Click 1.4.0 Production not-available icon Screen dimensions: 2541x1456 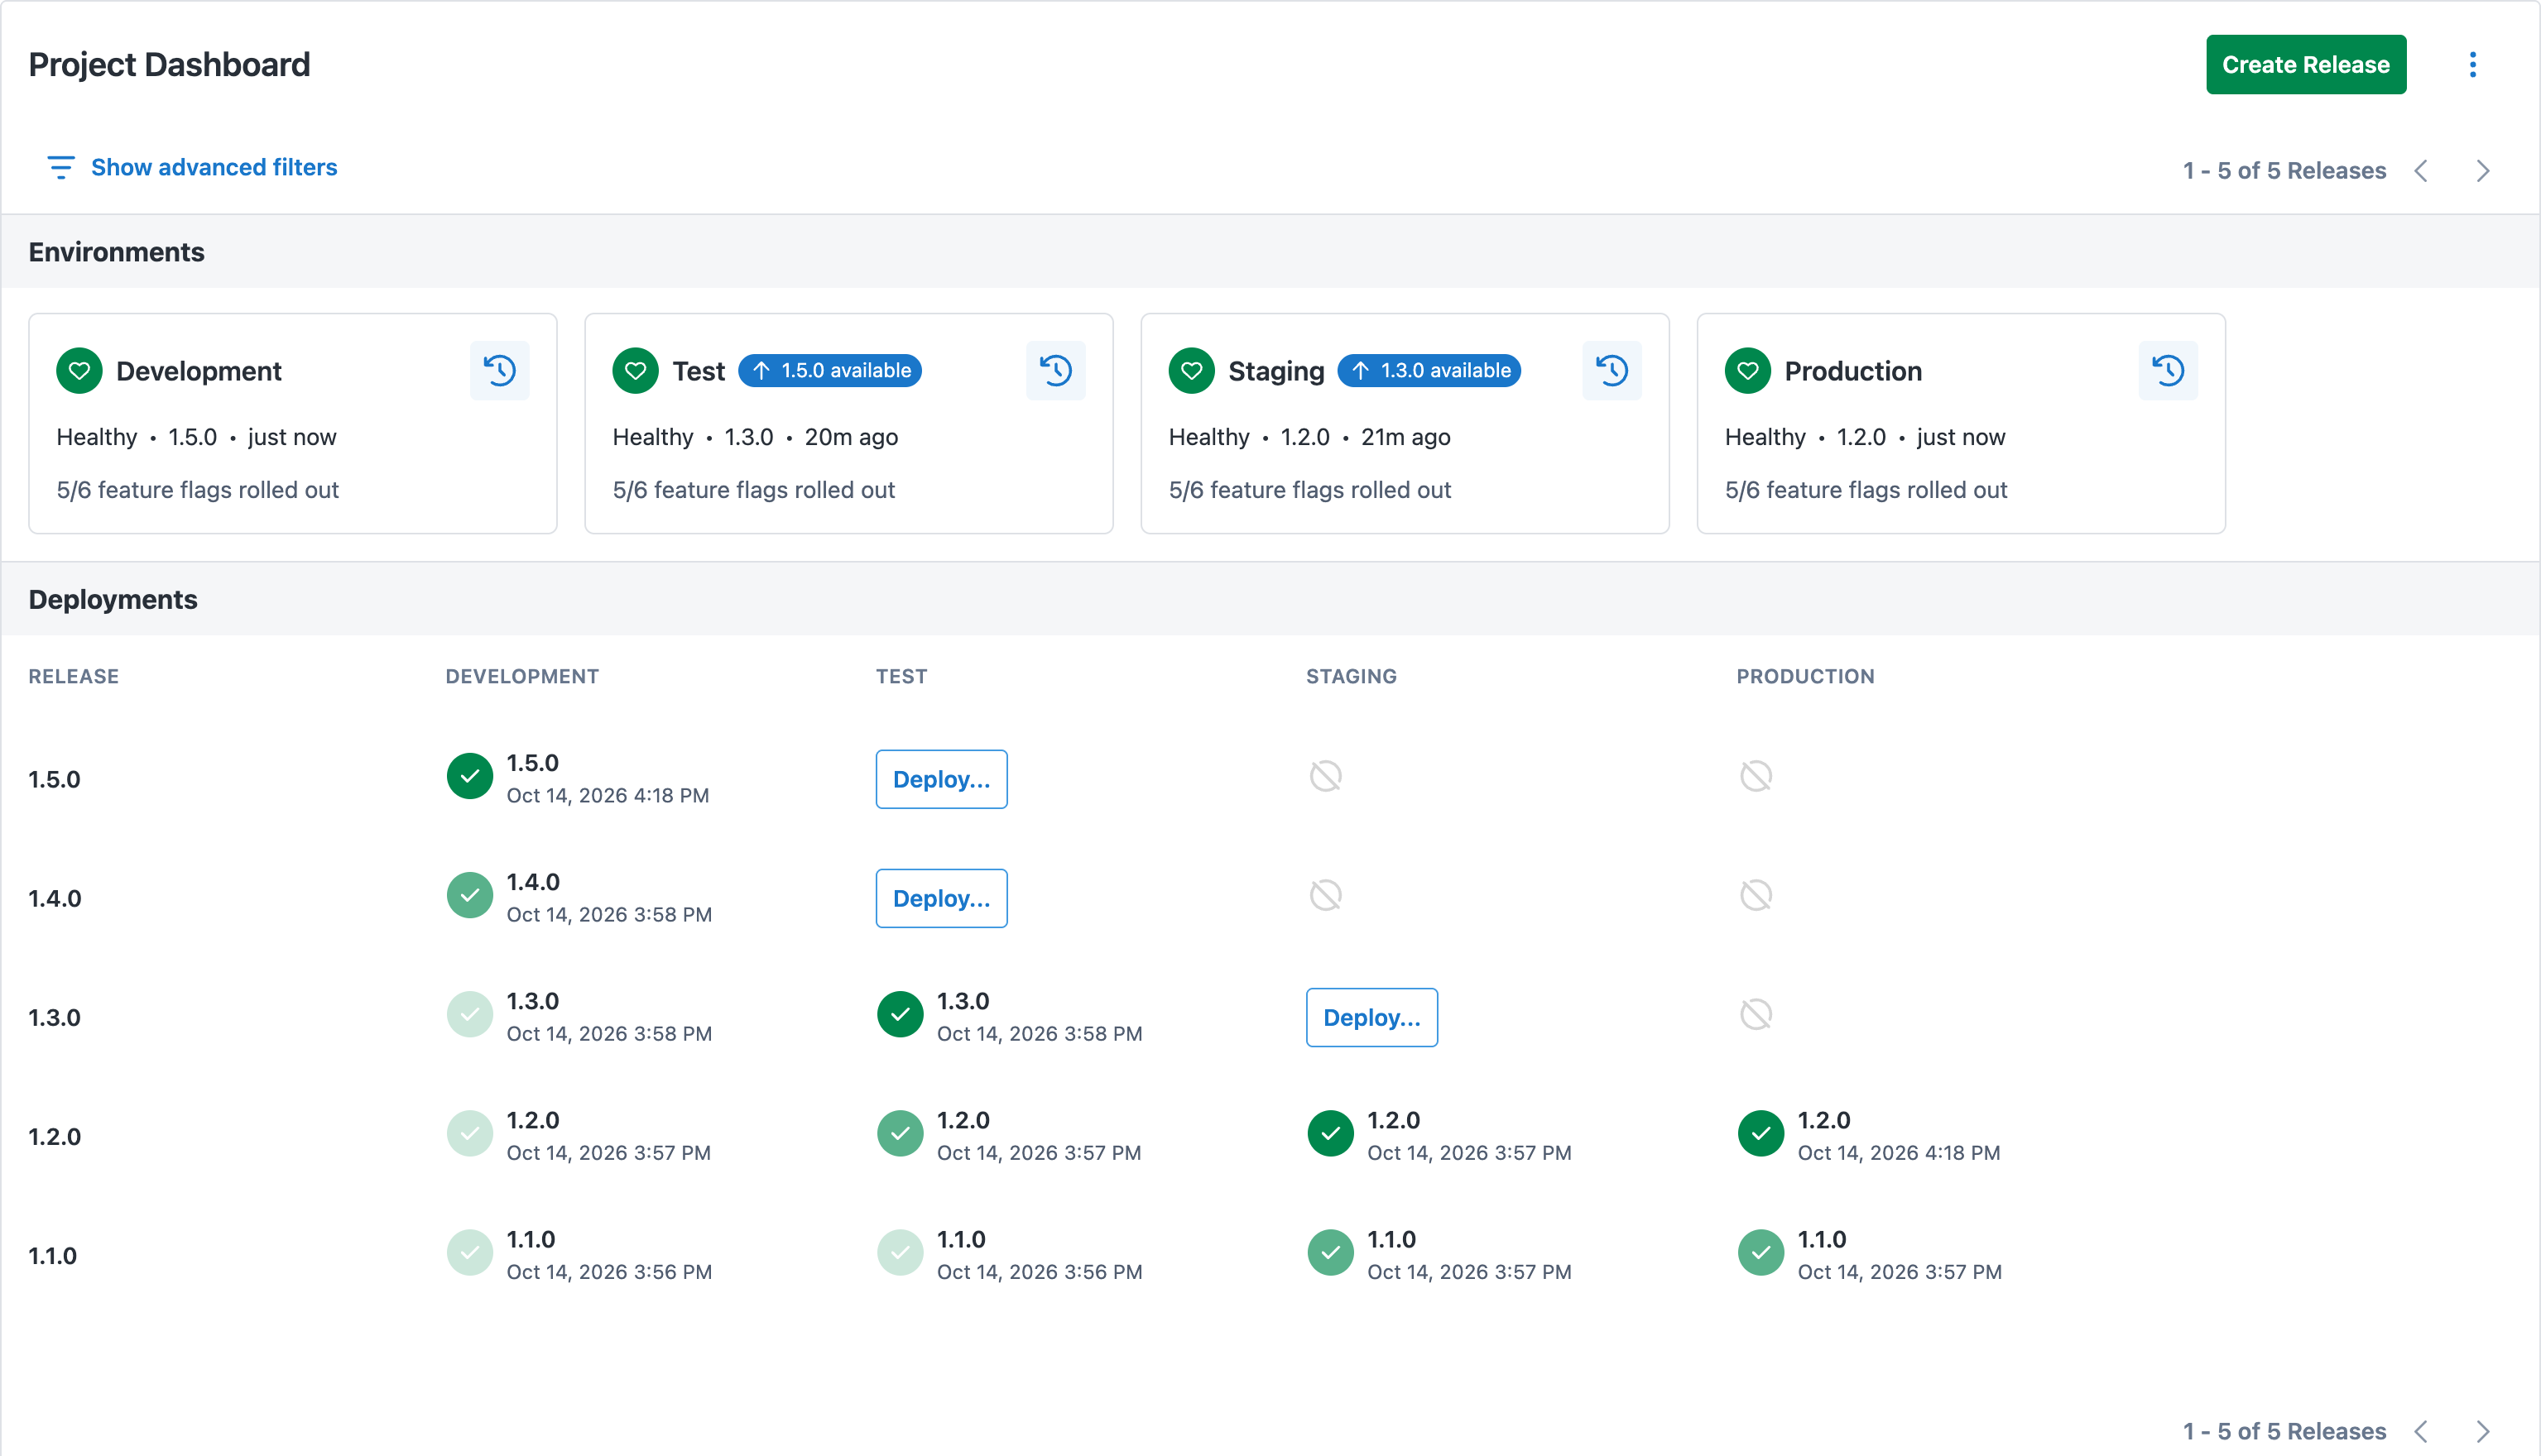[x=1756, y=895]
